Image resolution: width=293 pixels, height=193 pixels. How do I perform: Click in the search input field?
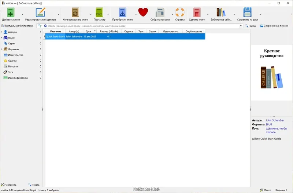pos(143,26)
